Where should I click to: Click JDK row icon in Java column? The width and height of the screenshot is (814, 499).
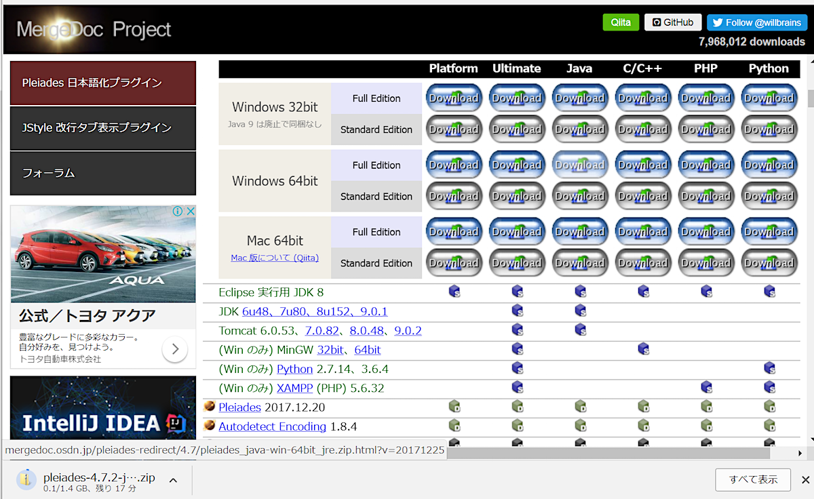click(x=581, y=311)
